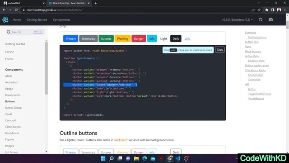Open Chat app from the taskbar

click(x=128, y=158)
